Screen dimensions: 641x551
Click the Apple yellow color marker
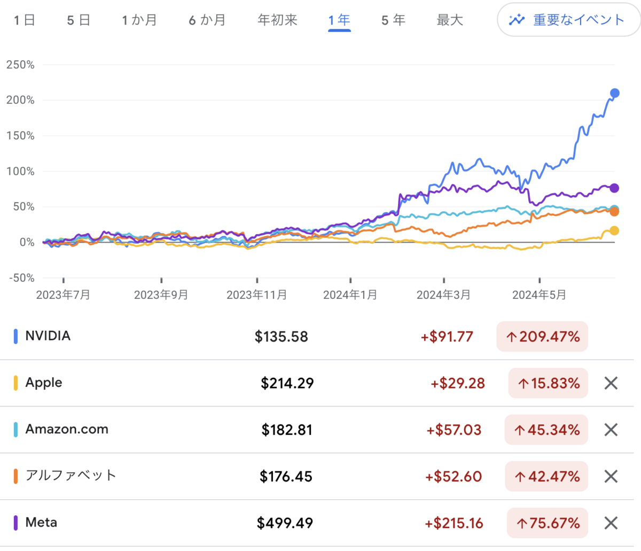click(x=17, y=383)
